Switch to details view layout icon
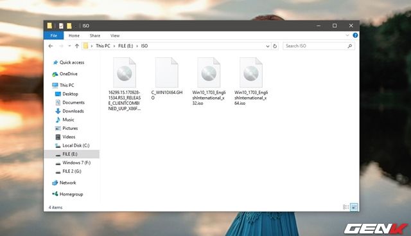This screenshot has height=236, width=411. [x=345, y=207]
